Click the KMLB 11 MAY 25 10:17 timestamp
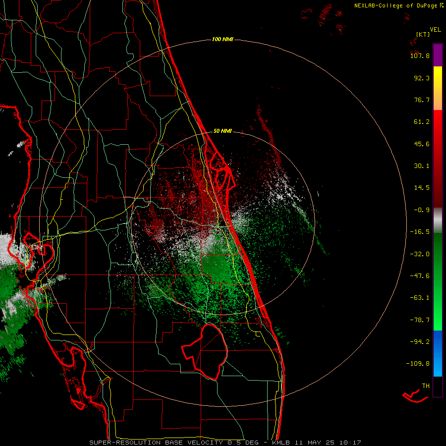 317,443
